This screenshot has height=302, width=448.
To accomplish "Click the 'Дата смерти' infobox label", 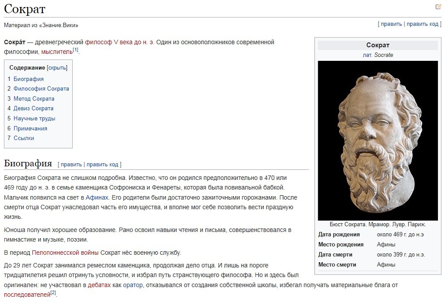I will pyautogui.click(x=335, y=254).
